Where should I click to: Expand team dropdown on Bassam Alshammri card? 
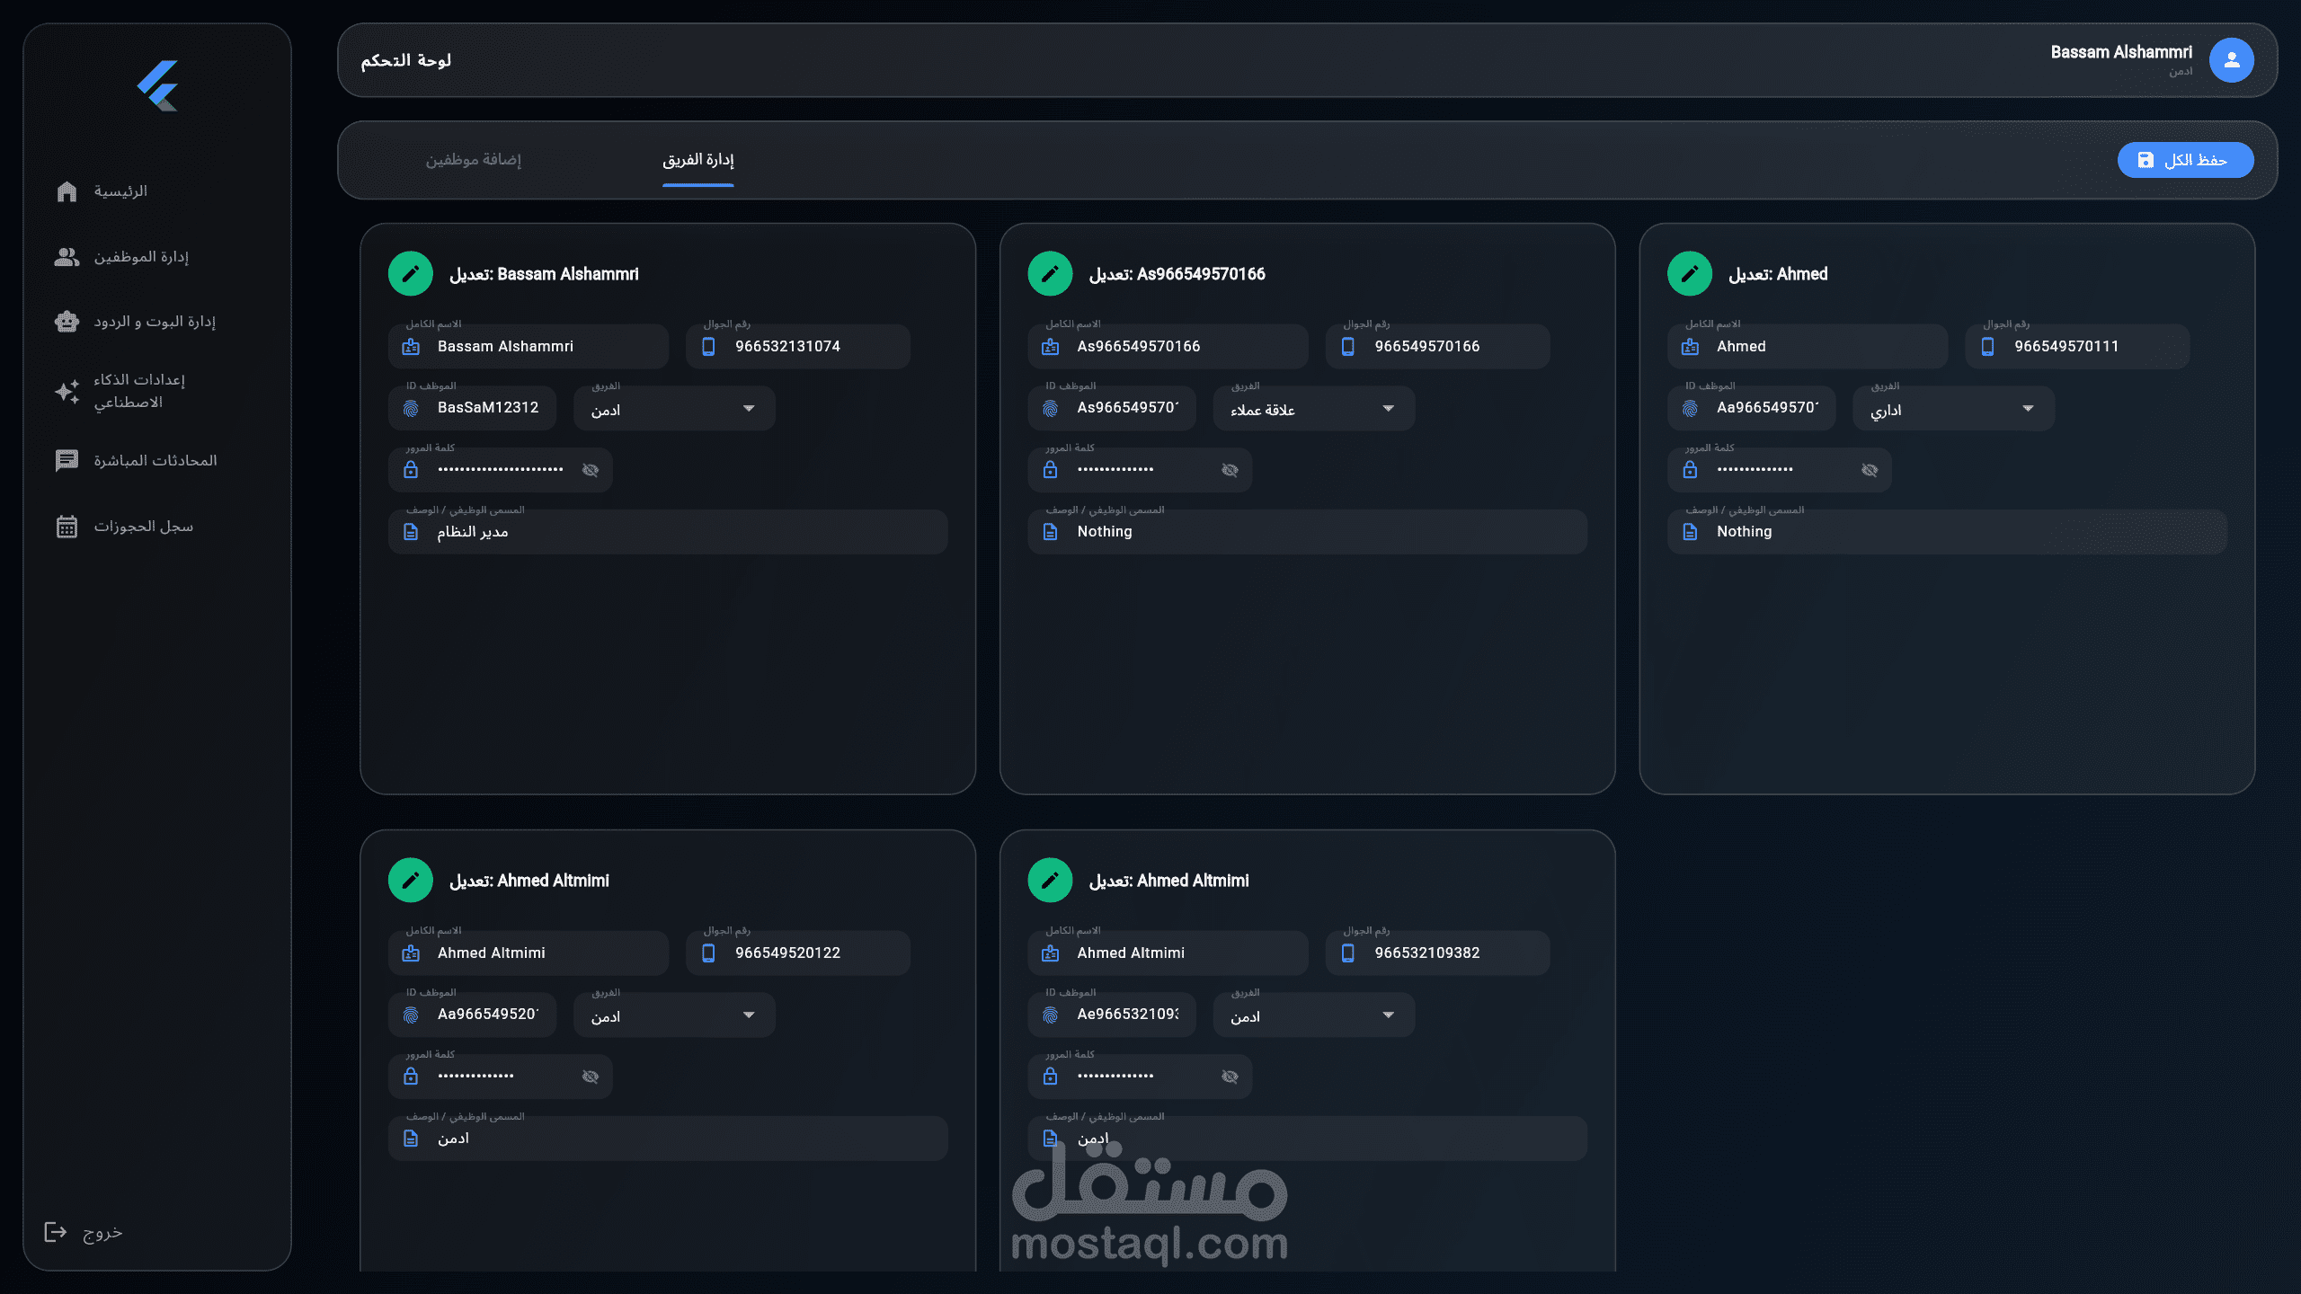748,409
